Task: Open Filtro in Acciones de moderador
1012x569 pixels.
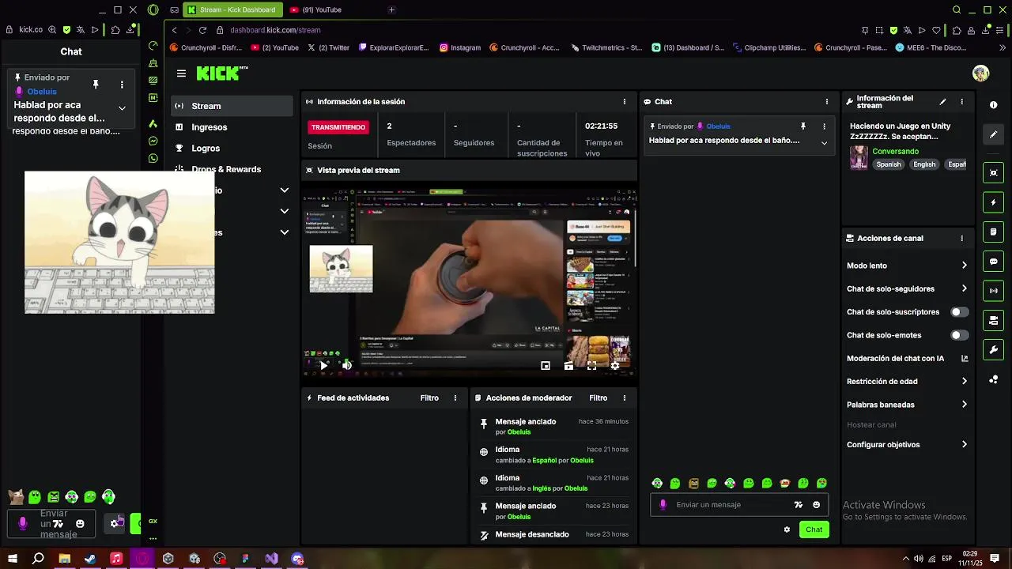Action: (598, 398)
